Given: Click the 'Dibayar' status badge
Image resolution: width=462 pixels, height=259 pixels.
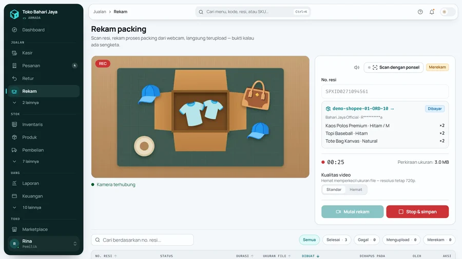Looking at the screenshot, I should coord(435,109).
